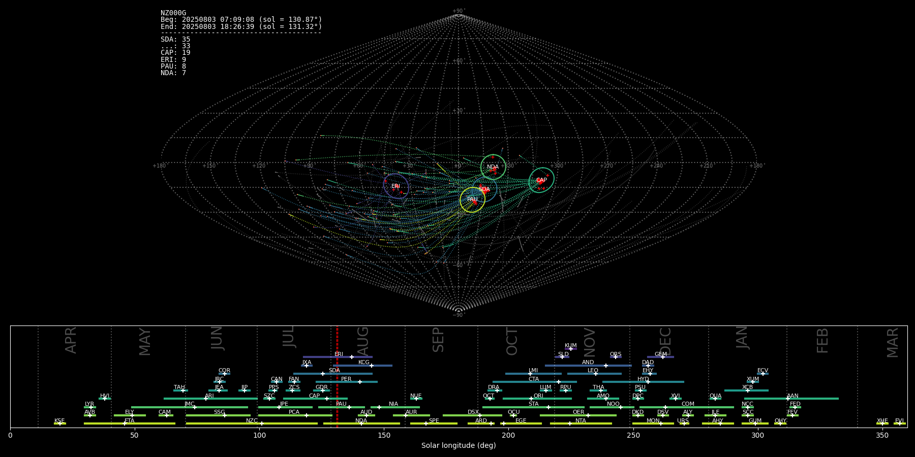Image resolution: width=915 pixels, height=457 pixels.
Task: Click the NIA shower bar in timeline
Action: tap(395, 407)
